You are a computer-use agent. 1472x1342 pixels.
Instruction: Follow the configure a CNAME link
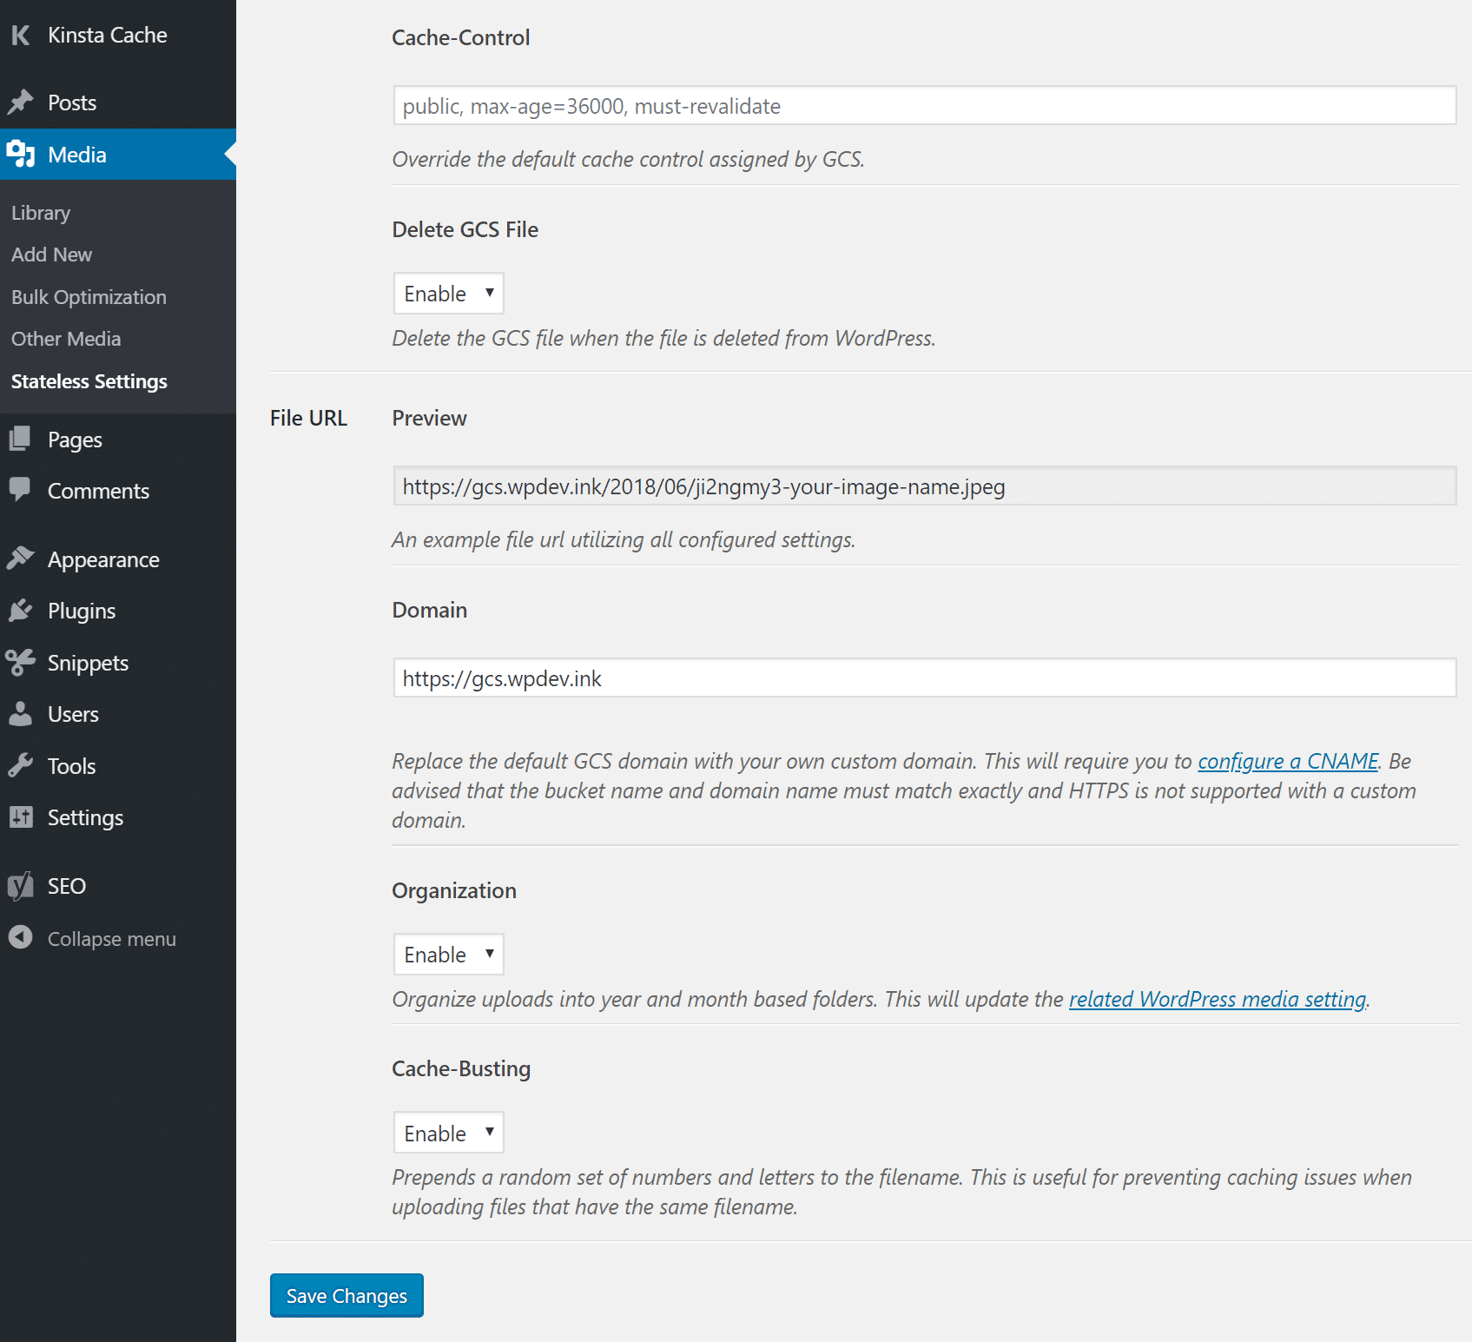coord(1287,761)
